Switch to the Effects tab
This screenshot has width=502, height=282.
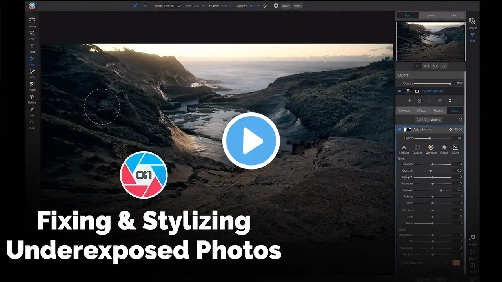pos(422,110)
